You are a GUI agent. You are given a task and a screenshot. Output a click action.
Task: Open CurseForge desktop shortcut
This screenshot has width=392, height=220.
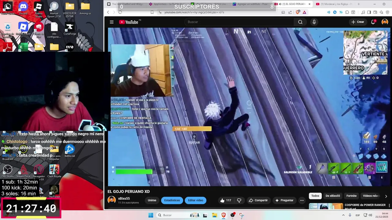click(70, 29)
